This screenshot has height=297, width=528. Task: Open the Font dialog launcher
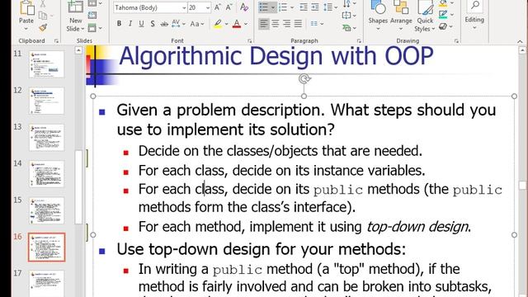point(249,41)
